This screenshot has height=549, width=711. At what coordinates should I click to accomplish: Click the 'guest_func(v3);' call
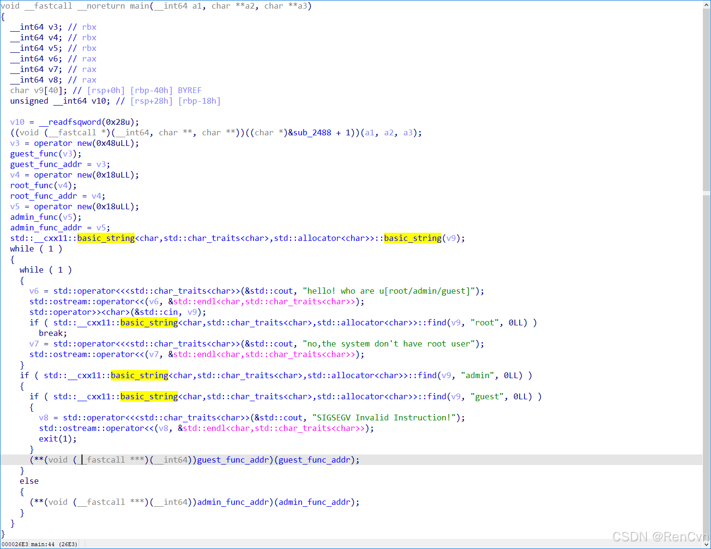[46, 154]
